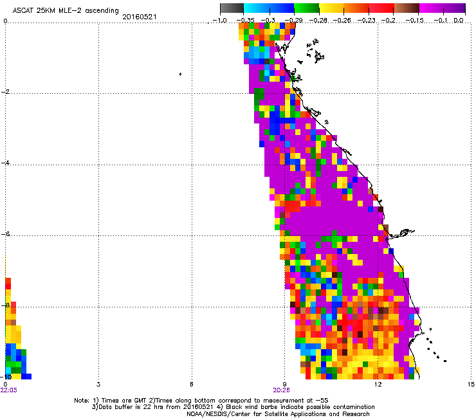Click the color bar label '0.0'
The width and height of the screenshot is (476, 418).
click(459, 21)
